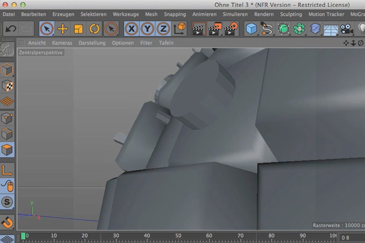Screen dimensions: 365x243
Task: Open the Selektieren menu
Action: (93, 14)
